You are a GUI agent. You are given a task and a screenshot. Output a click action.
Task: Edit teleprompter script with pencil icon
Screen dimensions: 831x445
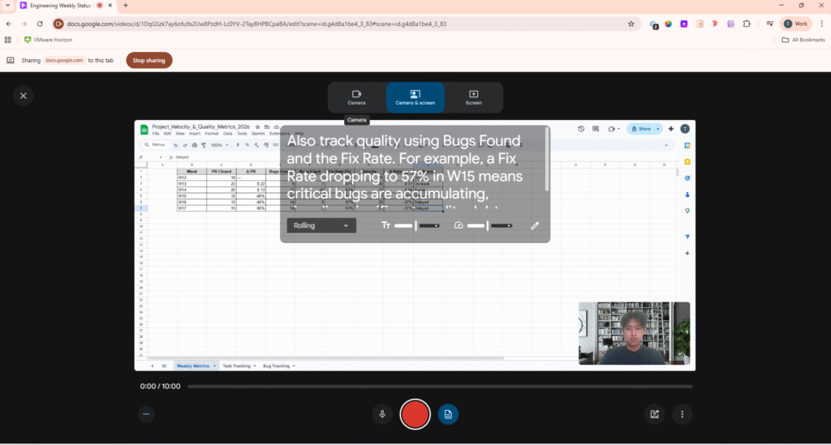[535, 225]
